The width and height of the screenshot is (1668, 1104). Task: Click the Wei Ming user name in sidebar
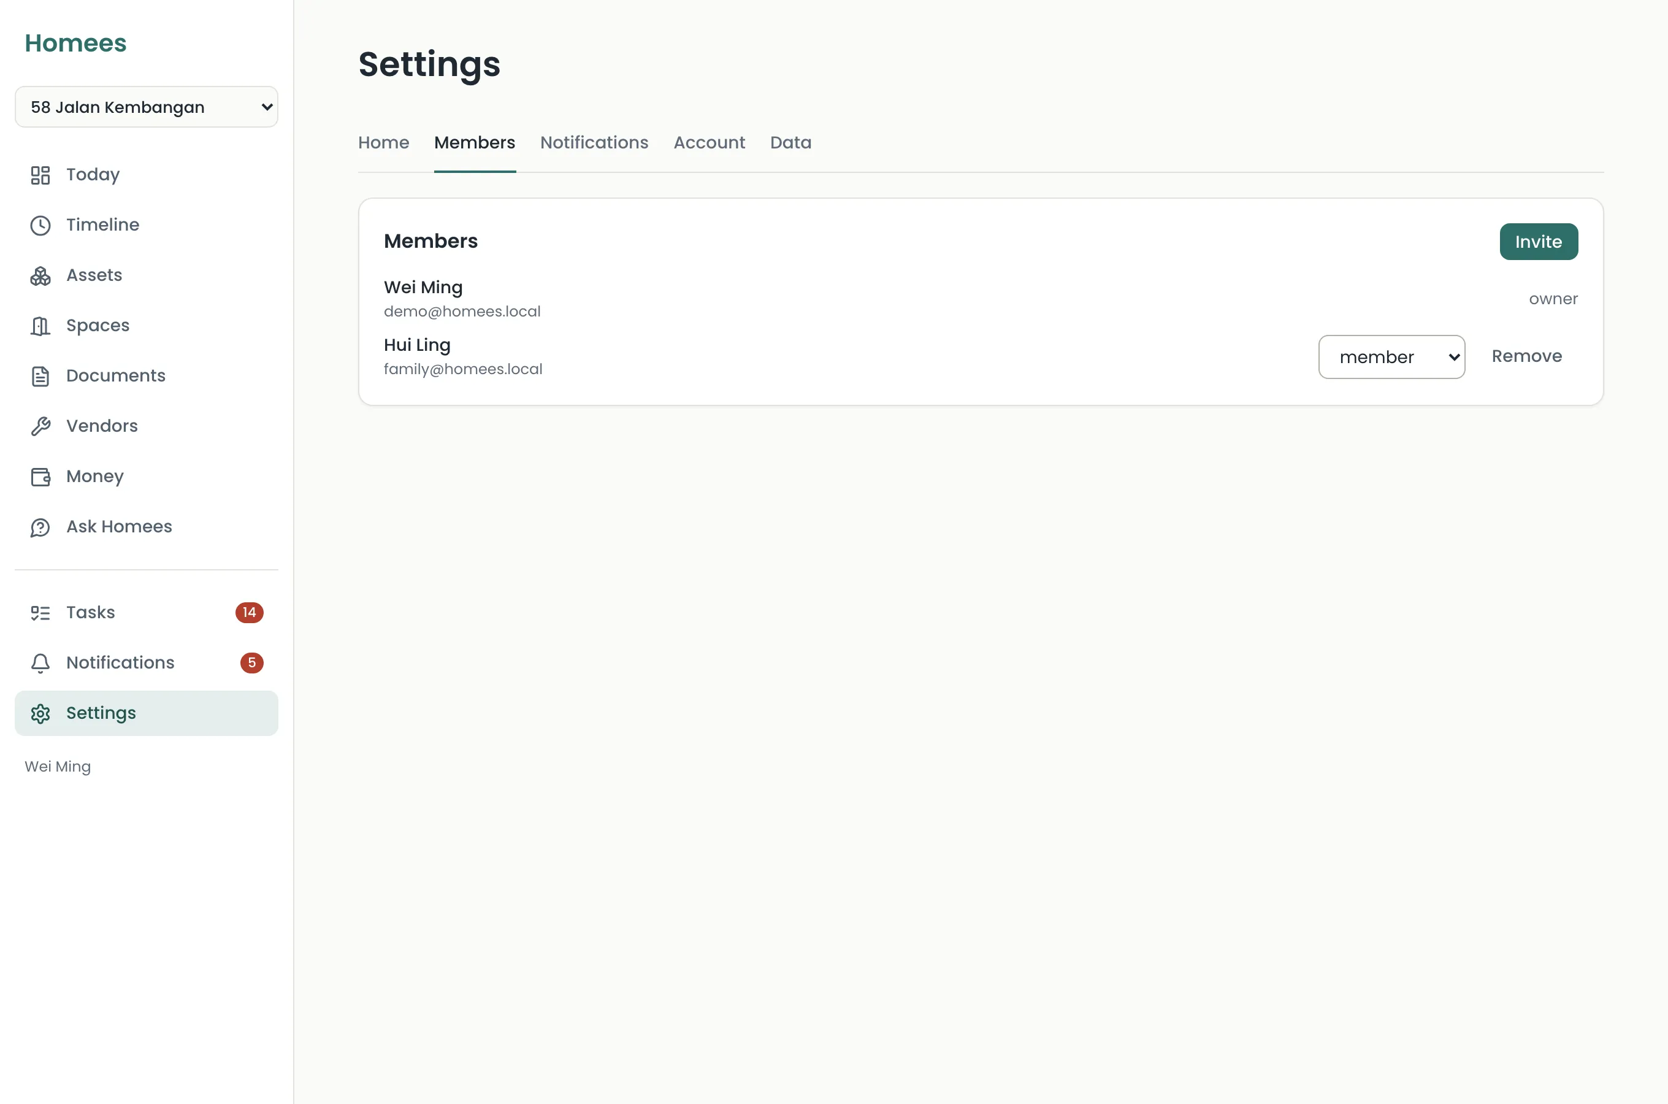click(58, 767)
